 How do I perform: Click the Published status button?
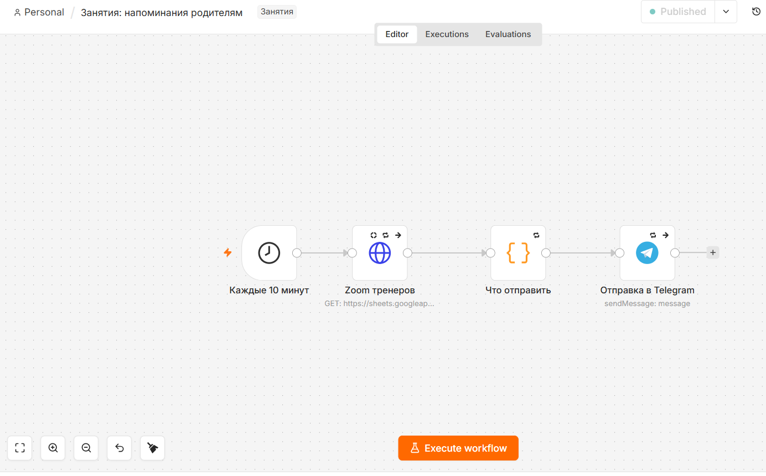coord(678,12)
